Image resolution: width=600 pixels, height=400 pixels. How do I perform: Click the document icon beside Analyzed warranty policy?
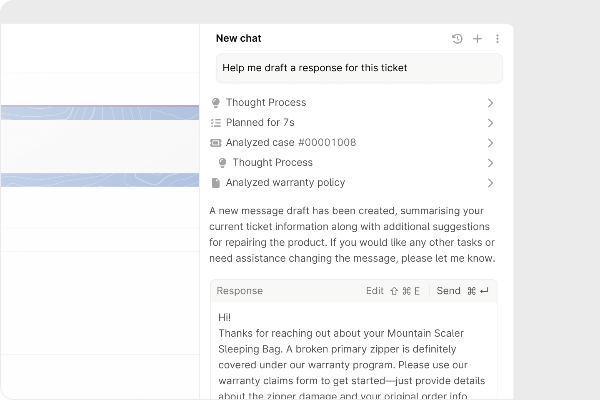pos(215,182)
